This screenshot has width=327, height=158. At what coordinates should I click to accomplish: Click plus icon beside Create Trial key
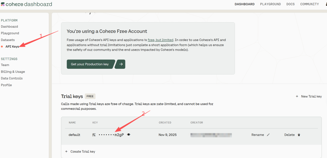point(67,151)
